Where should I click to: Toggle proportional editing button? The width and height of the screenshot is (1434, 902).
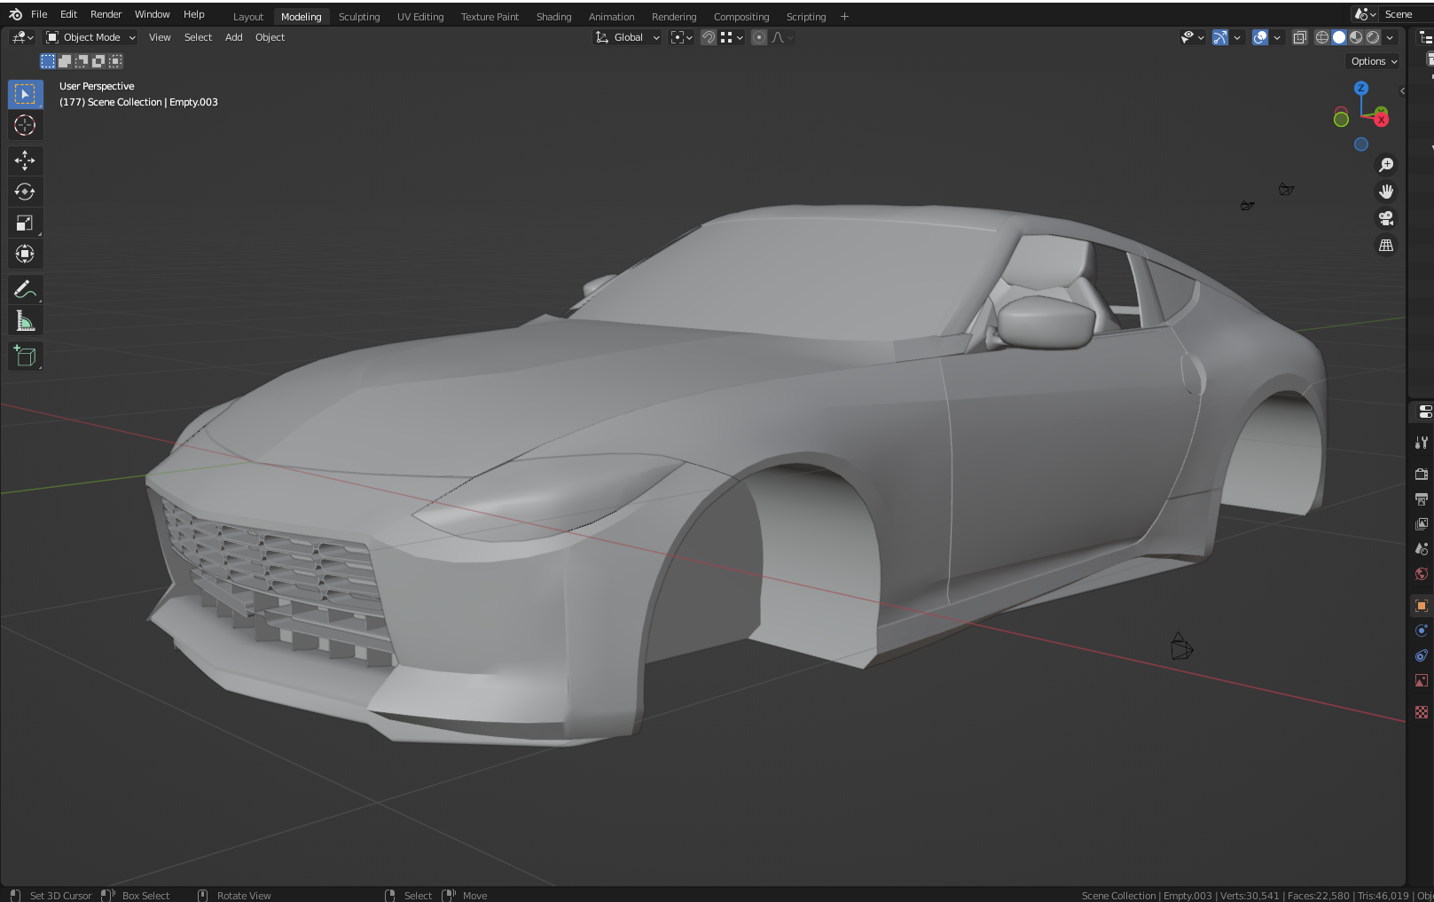coord(759,37)
